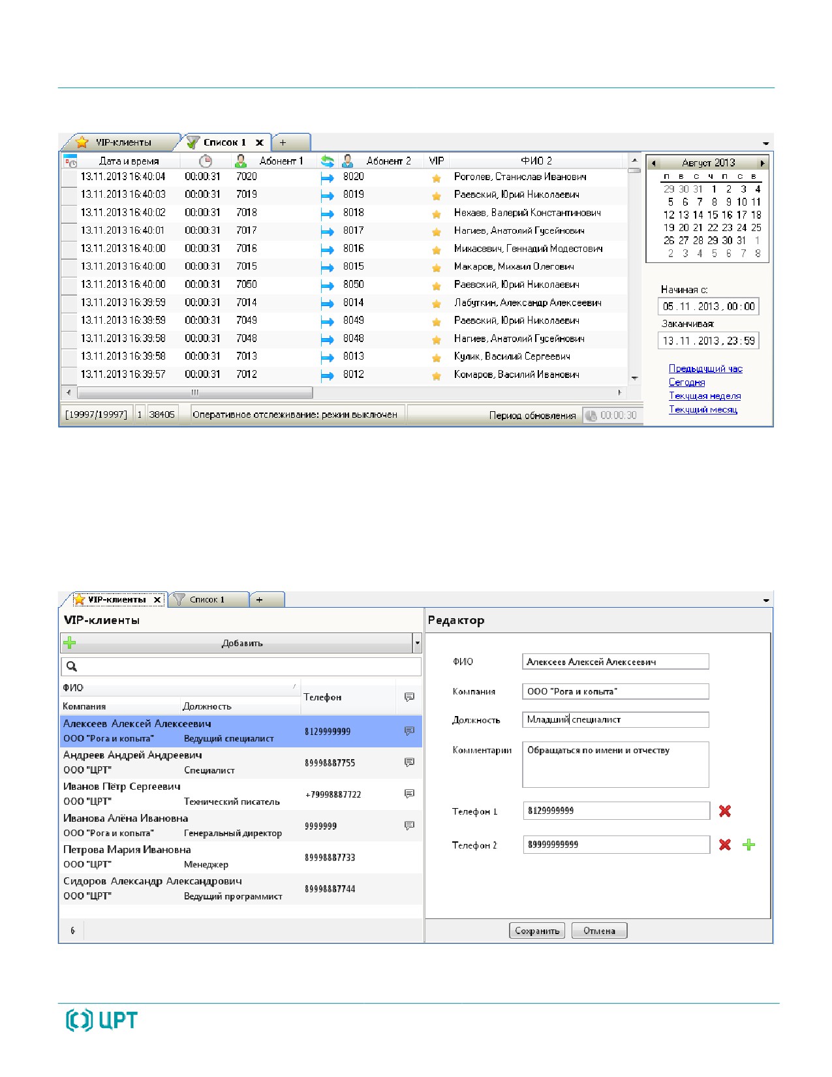Click comment icon for Алексеев Алексей Алексеевич

tap(409, 731)
